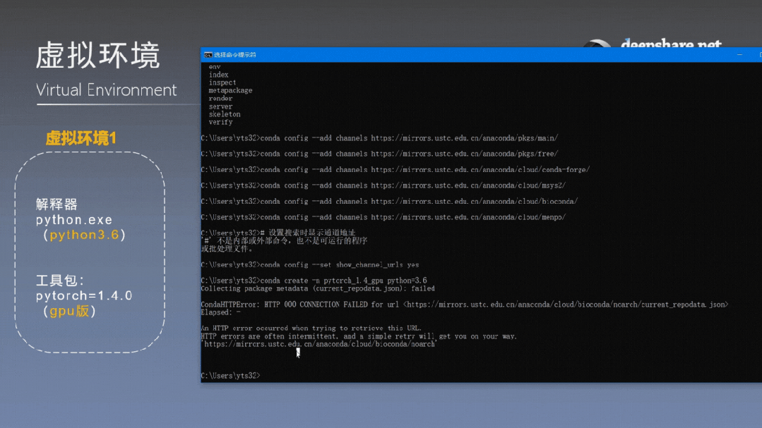The height and width of the screenshot is (428, 762).
Task: Click the CondaHTTPError CONNECTION FAILED line
Action: click(465, 305)
